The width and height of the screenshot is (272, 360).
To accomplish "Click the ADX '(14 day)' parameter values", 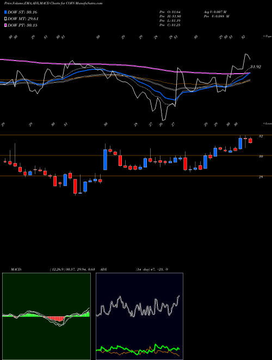I will [x=152, y=269].
